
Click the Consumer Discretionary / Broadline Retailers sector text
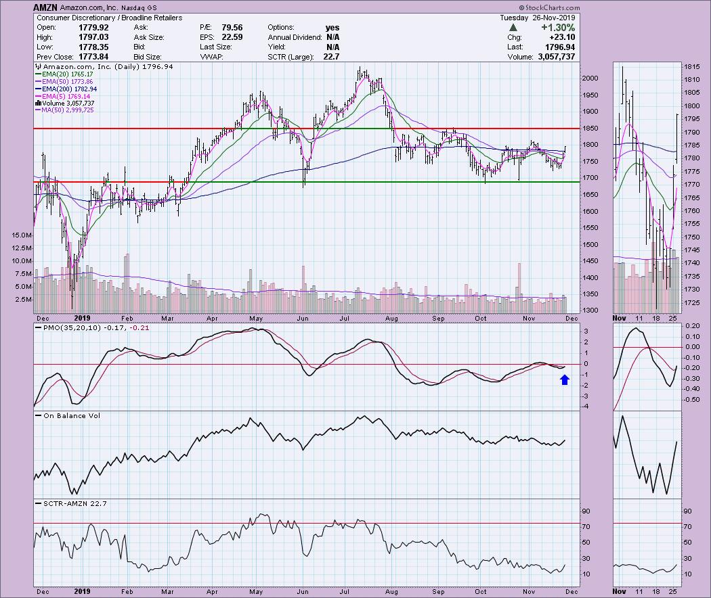(109, 18)
